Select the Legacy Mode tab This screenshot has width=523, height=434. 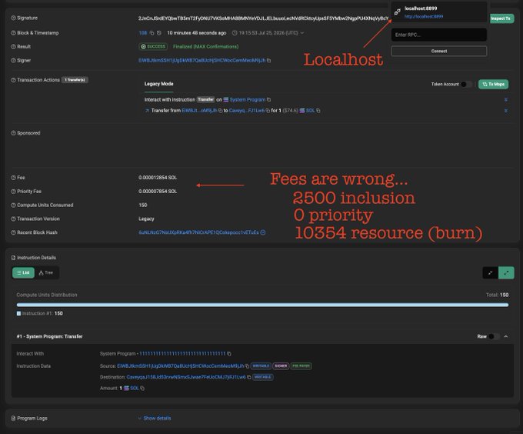coord(158,84)
